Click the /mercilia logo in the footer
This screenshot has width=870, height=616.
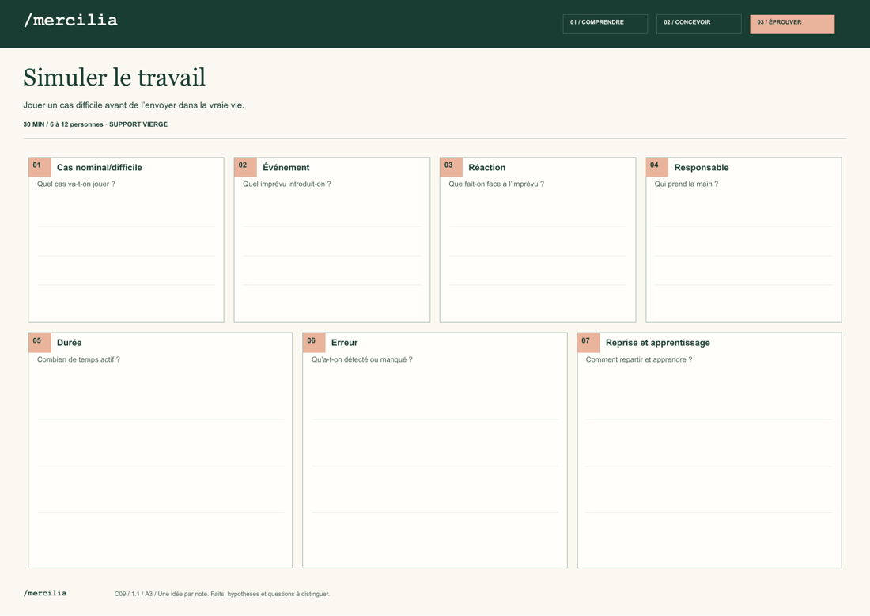45,593
